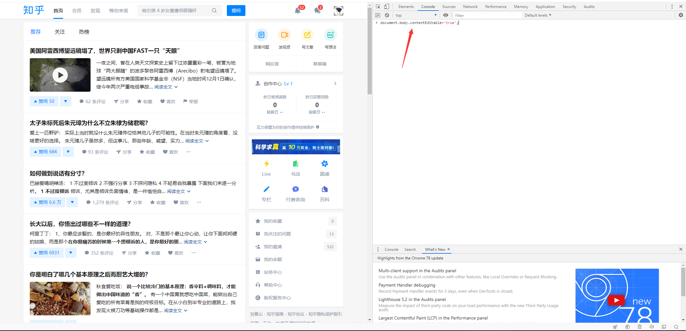Select the 发视频 video creation icon

point(284,35)
